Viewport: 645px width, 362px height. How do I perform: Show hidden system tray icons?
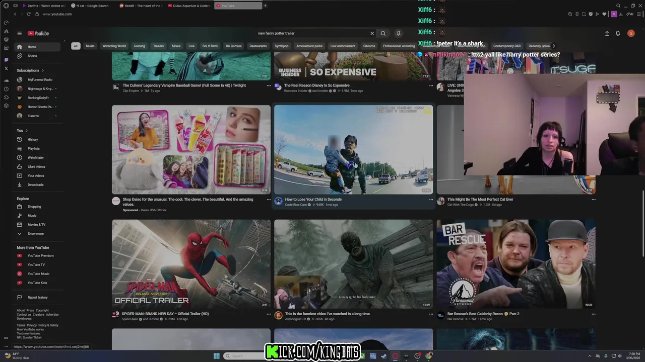(x=591, y=356)
